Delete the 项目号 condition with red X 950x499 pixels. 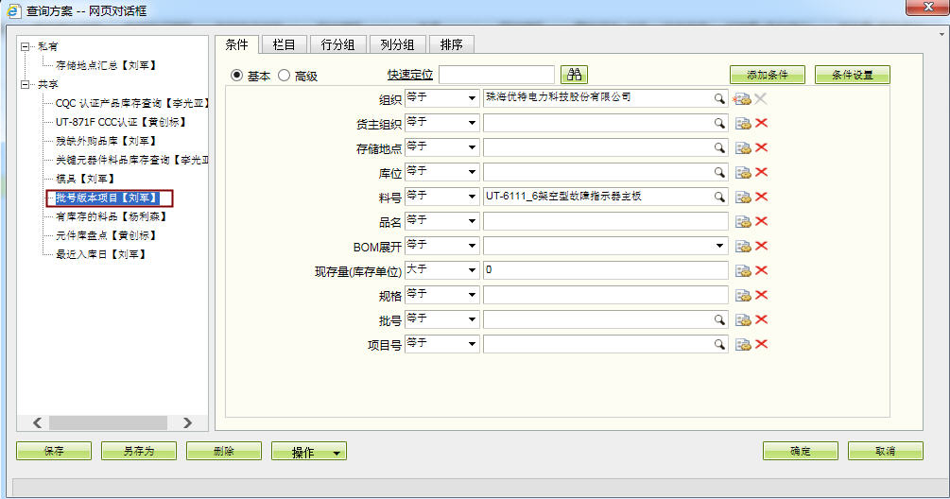[x=762, y=344]
